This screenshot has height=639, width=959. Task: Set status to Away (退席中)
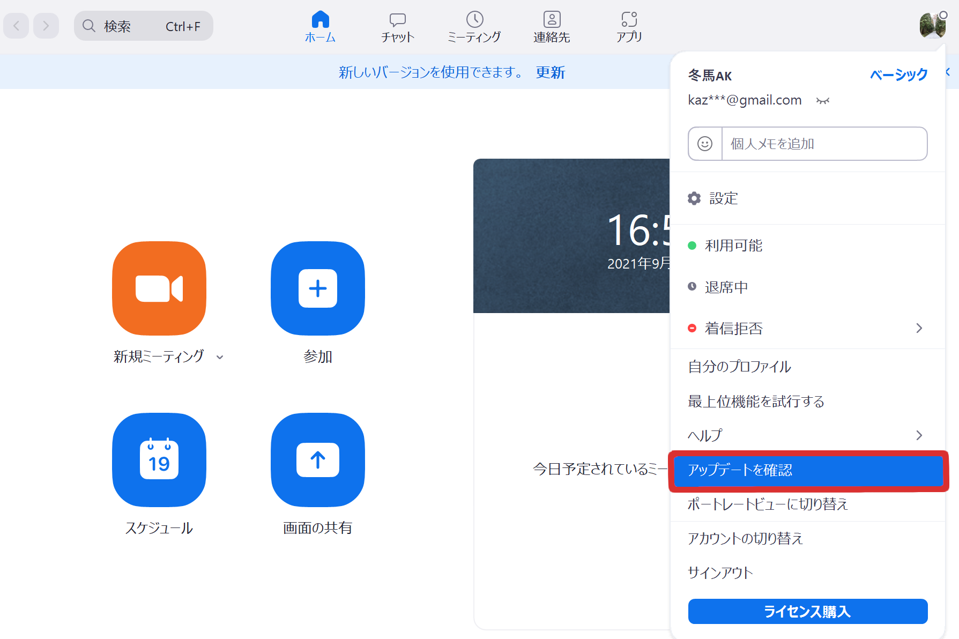726,287
